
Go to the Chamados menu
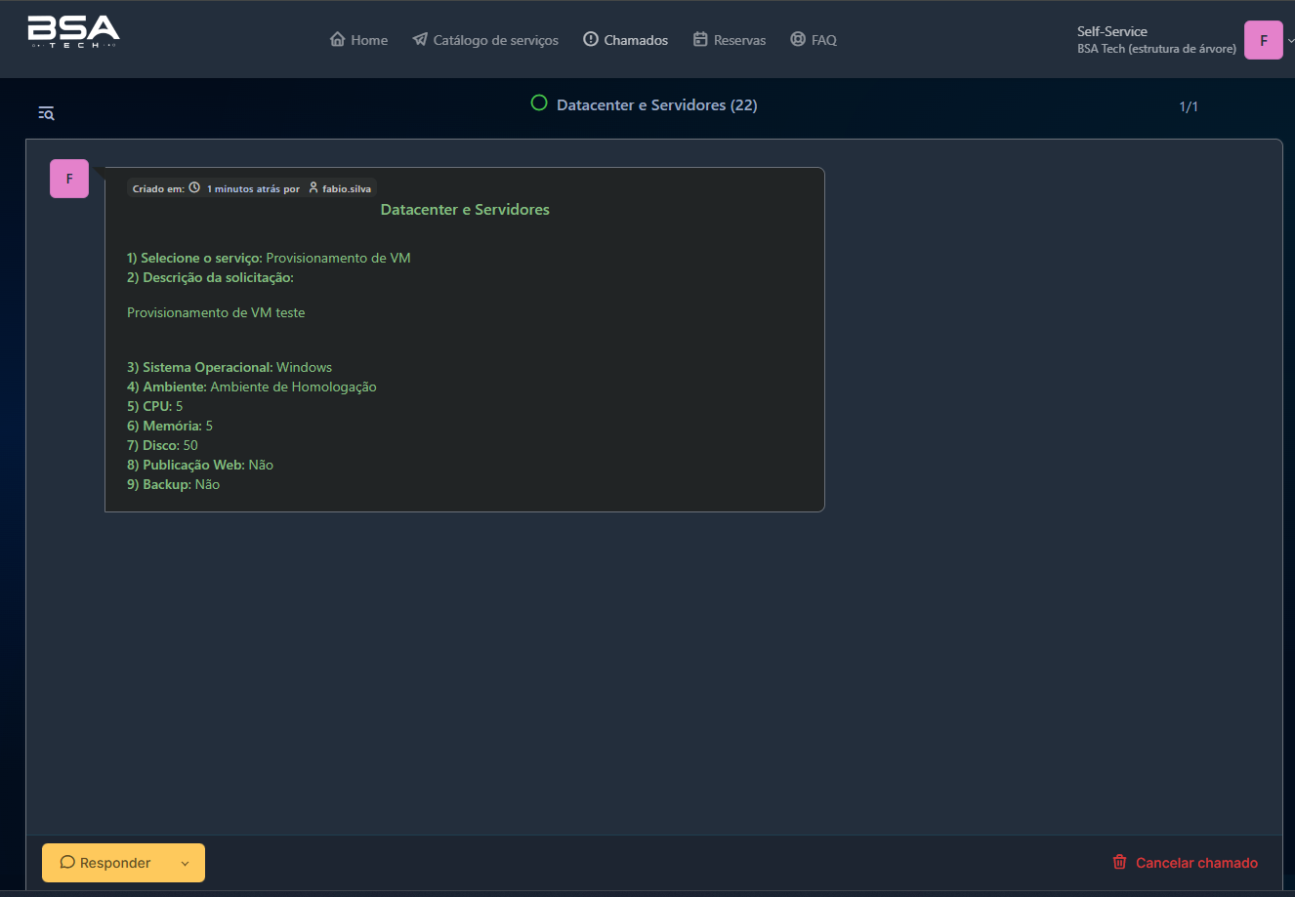click(x=626, y=40)
